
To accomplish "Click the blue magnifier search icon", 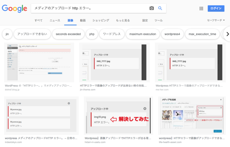I will pos(160,8).
